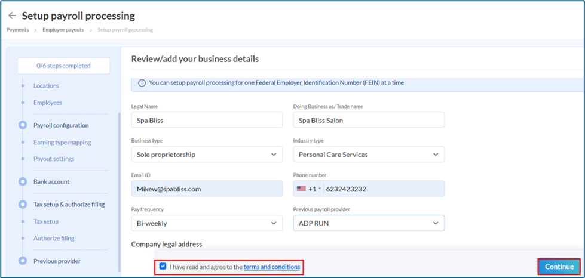Select Employees in the setup steps

(x=48, y=103)
